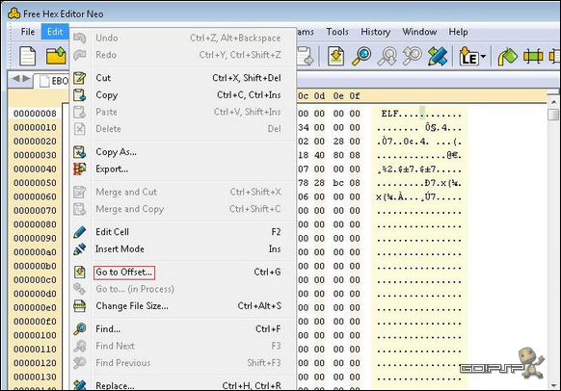Click the pencil Replace toolbar icon
The width and height of the screenshot is (561, 391).
[x=438, y=57]
